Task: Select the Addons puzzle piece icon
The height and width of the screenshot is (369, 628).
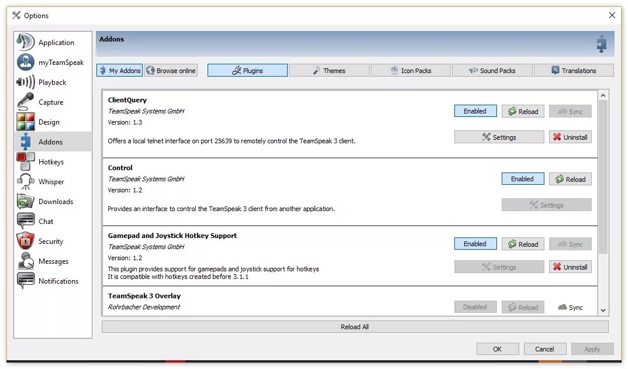Action: [x=25, y=142]
